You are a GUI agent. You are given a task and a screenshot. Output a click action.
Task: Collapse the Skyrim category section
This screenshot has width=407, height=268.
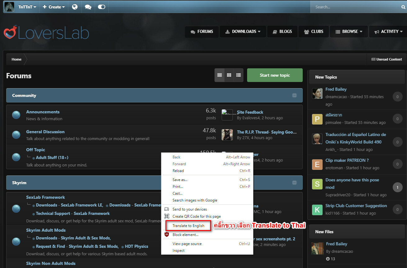coord(294,183)
